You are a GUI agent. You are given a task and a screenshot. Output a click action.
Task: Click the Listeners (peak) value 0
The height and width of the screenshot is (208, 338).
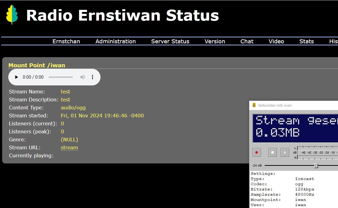pyautogui.click(x=62, y=131)
